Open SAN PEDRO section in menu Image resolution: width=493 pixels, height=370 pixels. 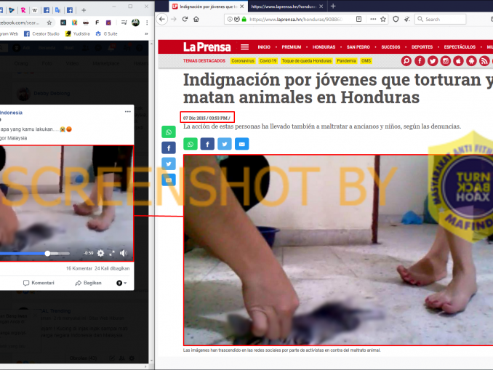tap(358, 47)
